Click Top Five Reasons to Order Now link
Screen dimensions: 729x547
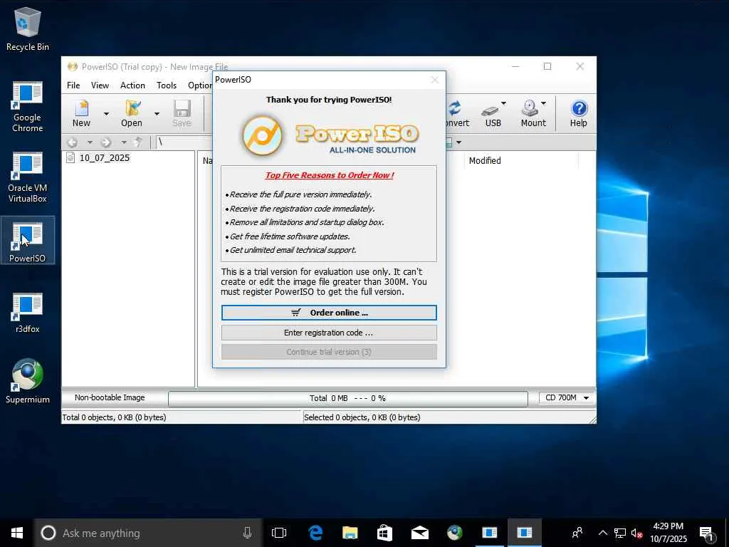330,175
